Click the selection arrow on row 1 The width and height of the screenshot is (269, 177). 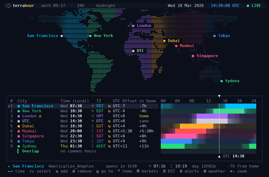click(9, 106)
